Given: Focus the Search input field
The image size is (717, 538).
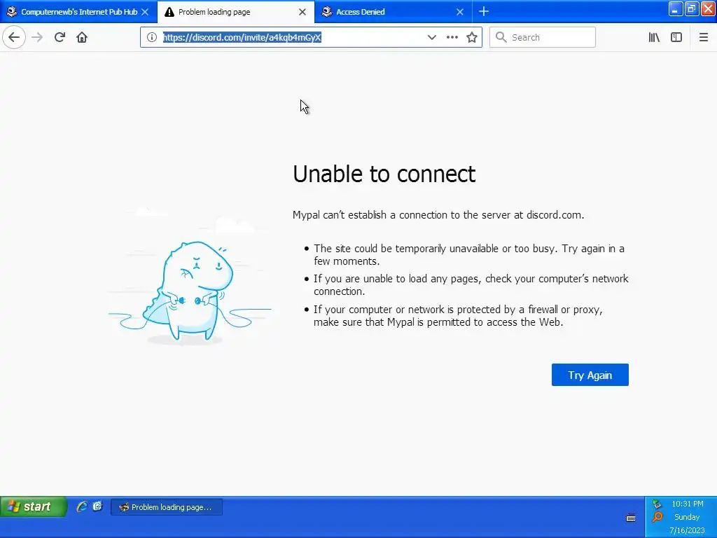Looking at the screenshot, I should point(543,37).
